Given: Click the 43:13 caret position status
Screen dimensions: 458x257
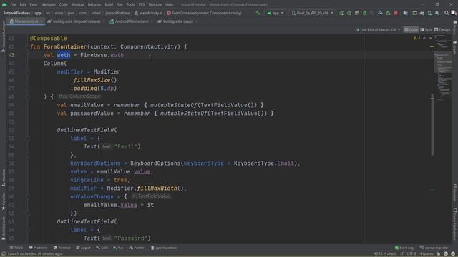Looking at the screenshot, I should [x=385, y=254].
